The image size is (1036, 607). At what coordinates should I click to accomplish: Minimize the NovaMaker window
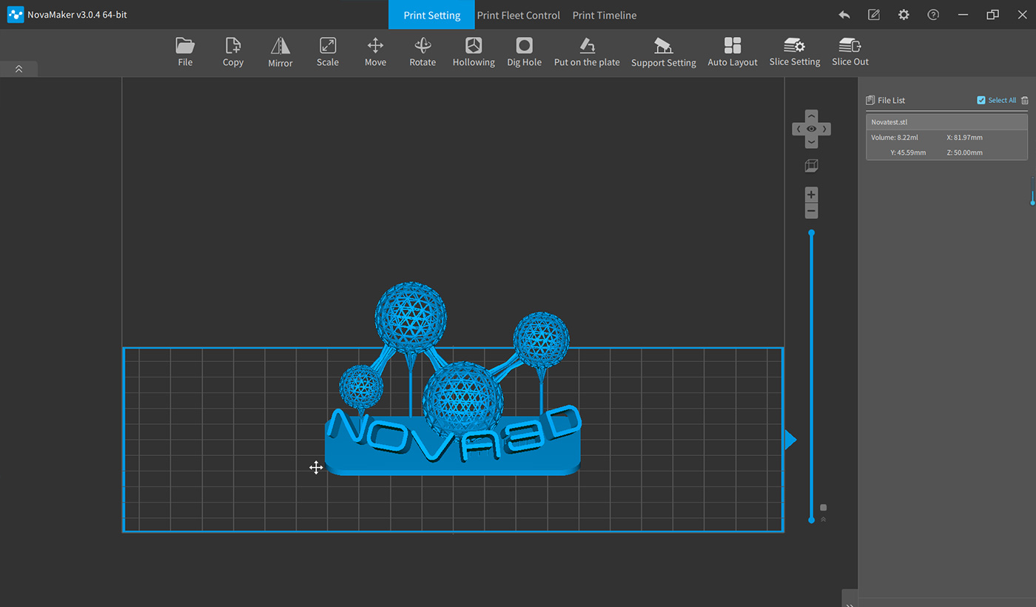963,15
